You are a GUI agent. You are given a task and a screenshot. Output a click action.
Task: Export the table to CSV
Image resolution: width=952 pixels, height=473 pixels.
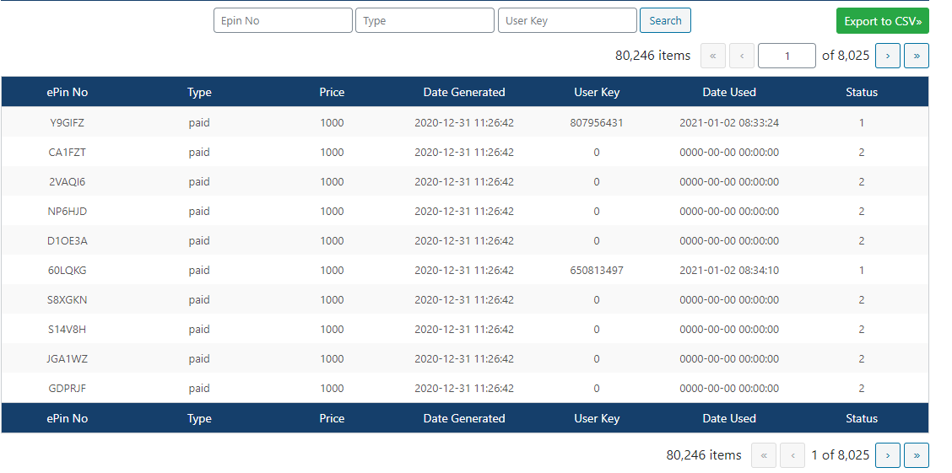pyautogui.click(x=882, y=21)
